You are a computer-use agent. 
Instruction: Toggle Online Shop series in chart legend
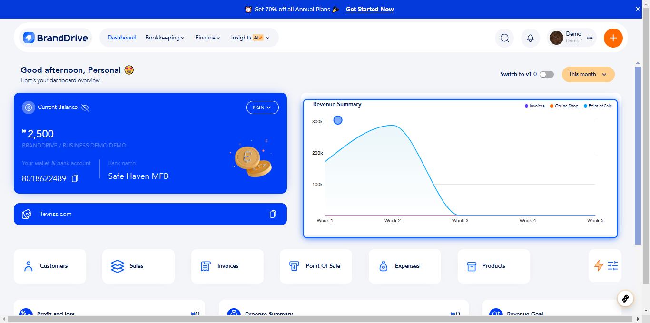click(x=564, y=106)
